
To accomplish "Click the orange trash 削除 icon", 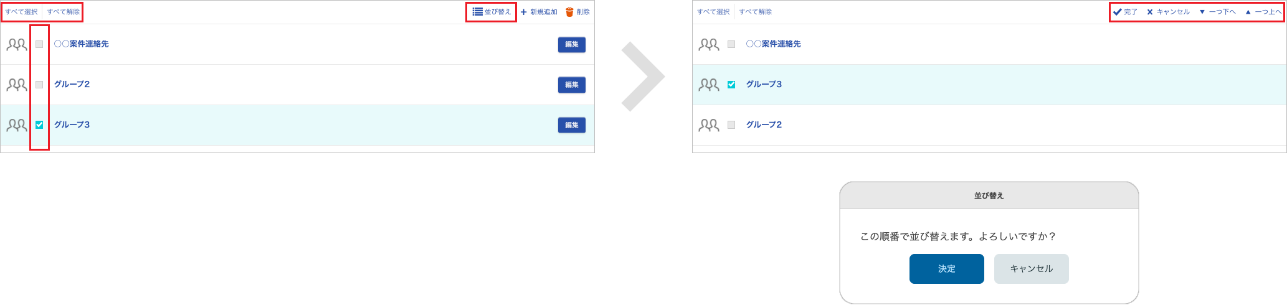I will click(x=569, y=12).
